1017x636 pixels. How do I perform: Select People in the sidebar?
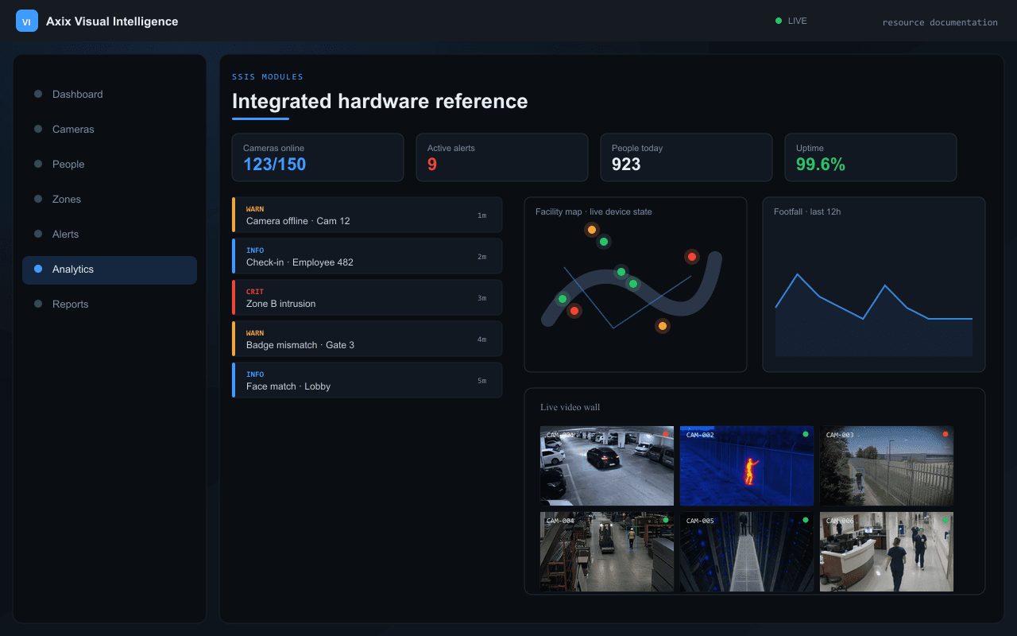[x=110, y=164]
